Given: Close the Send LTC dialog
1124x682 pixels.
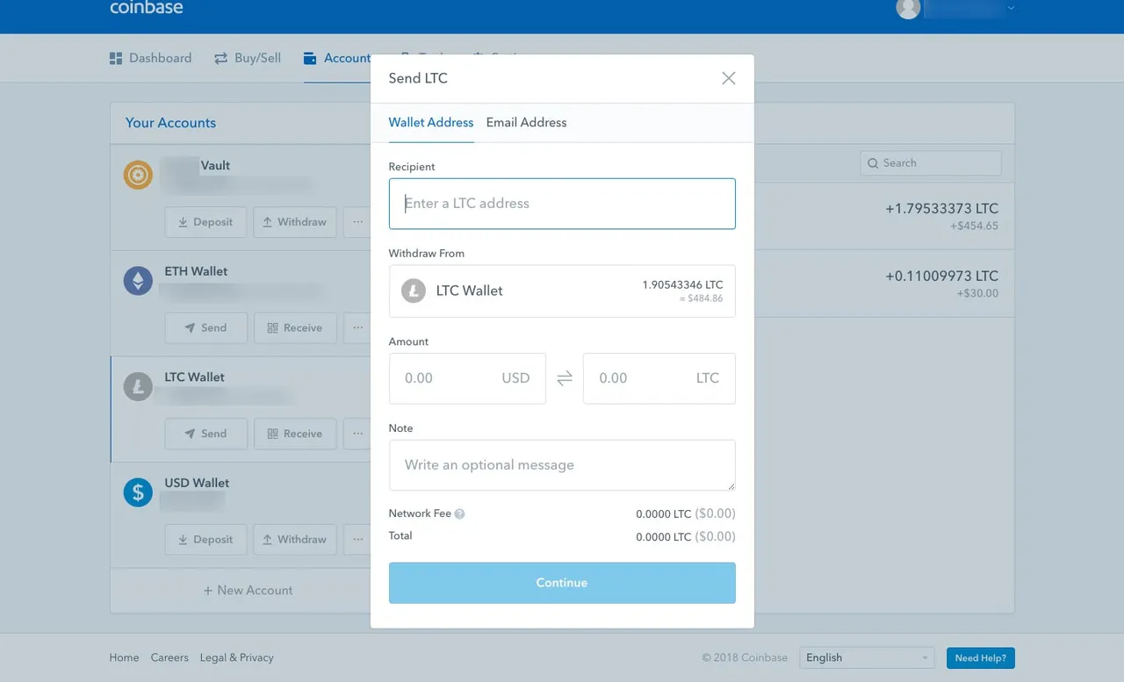Looking at the screenshot, I should [728, 78].
